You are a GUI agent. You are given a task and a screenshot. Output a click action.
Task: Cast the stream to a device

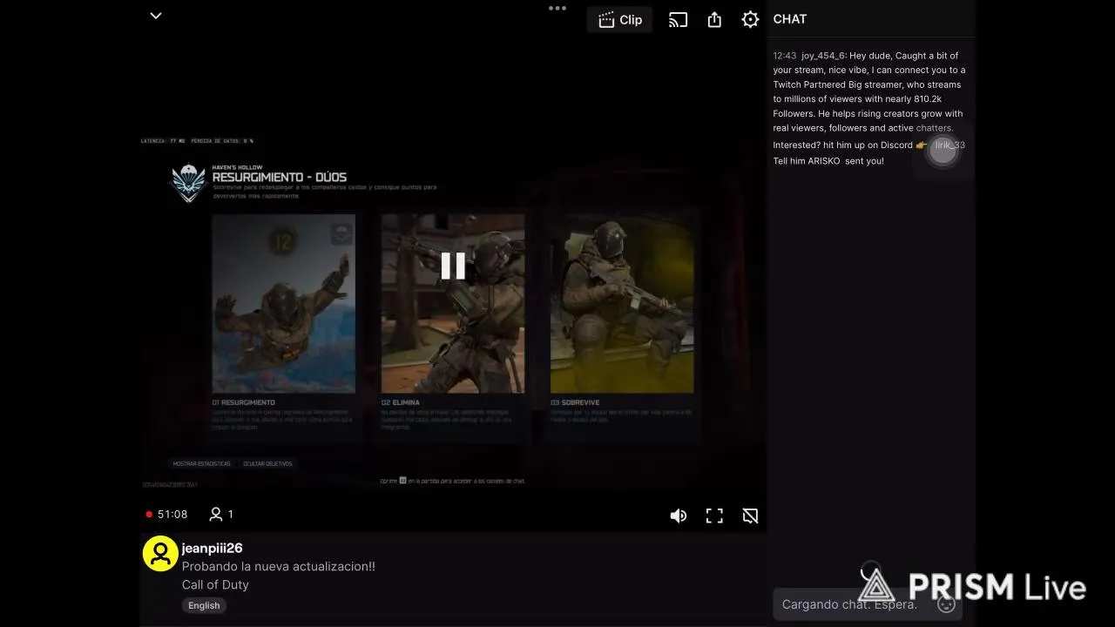[678, 19]
